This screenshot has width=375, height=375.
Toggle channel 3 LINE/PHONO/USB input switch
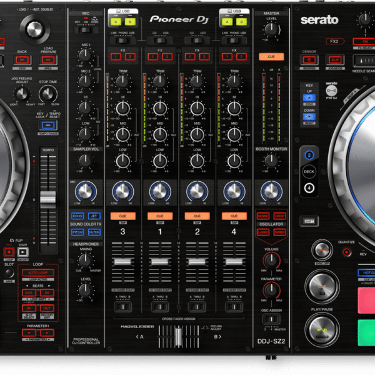click(122, 40)
